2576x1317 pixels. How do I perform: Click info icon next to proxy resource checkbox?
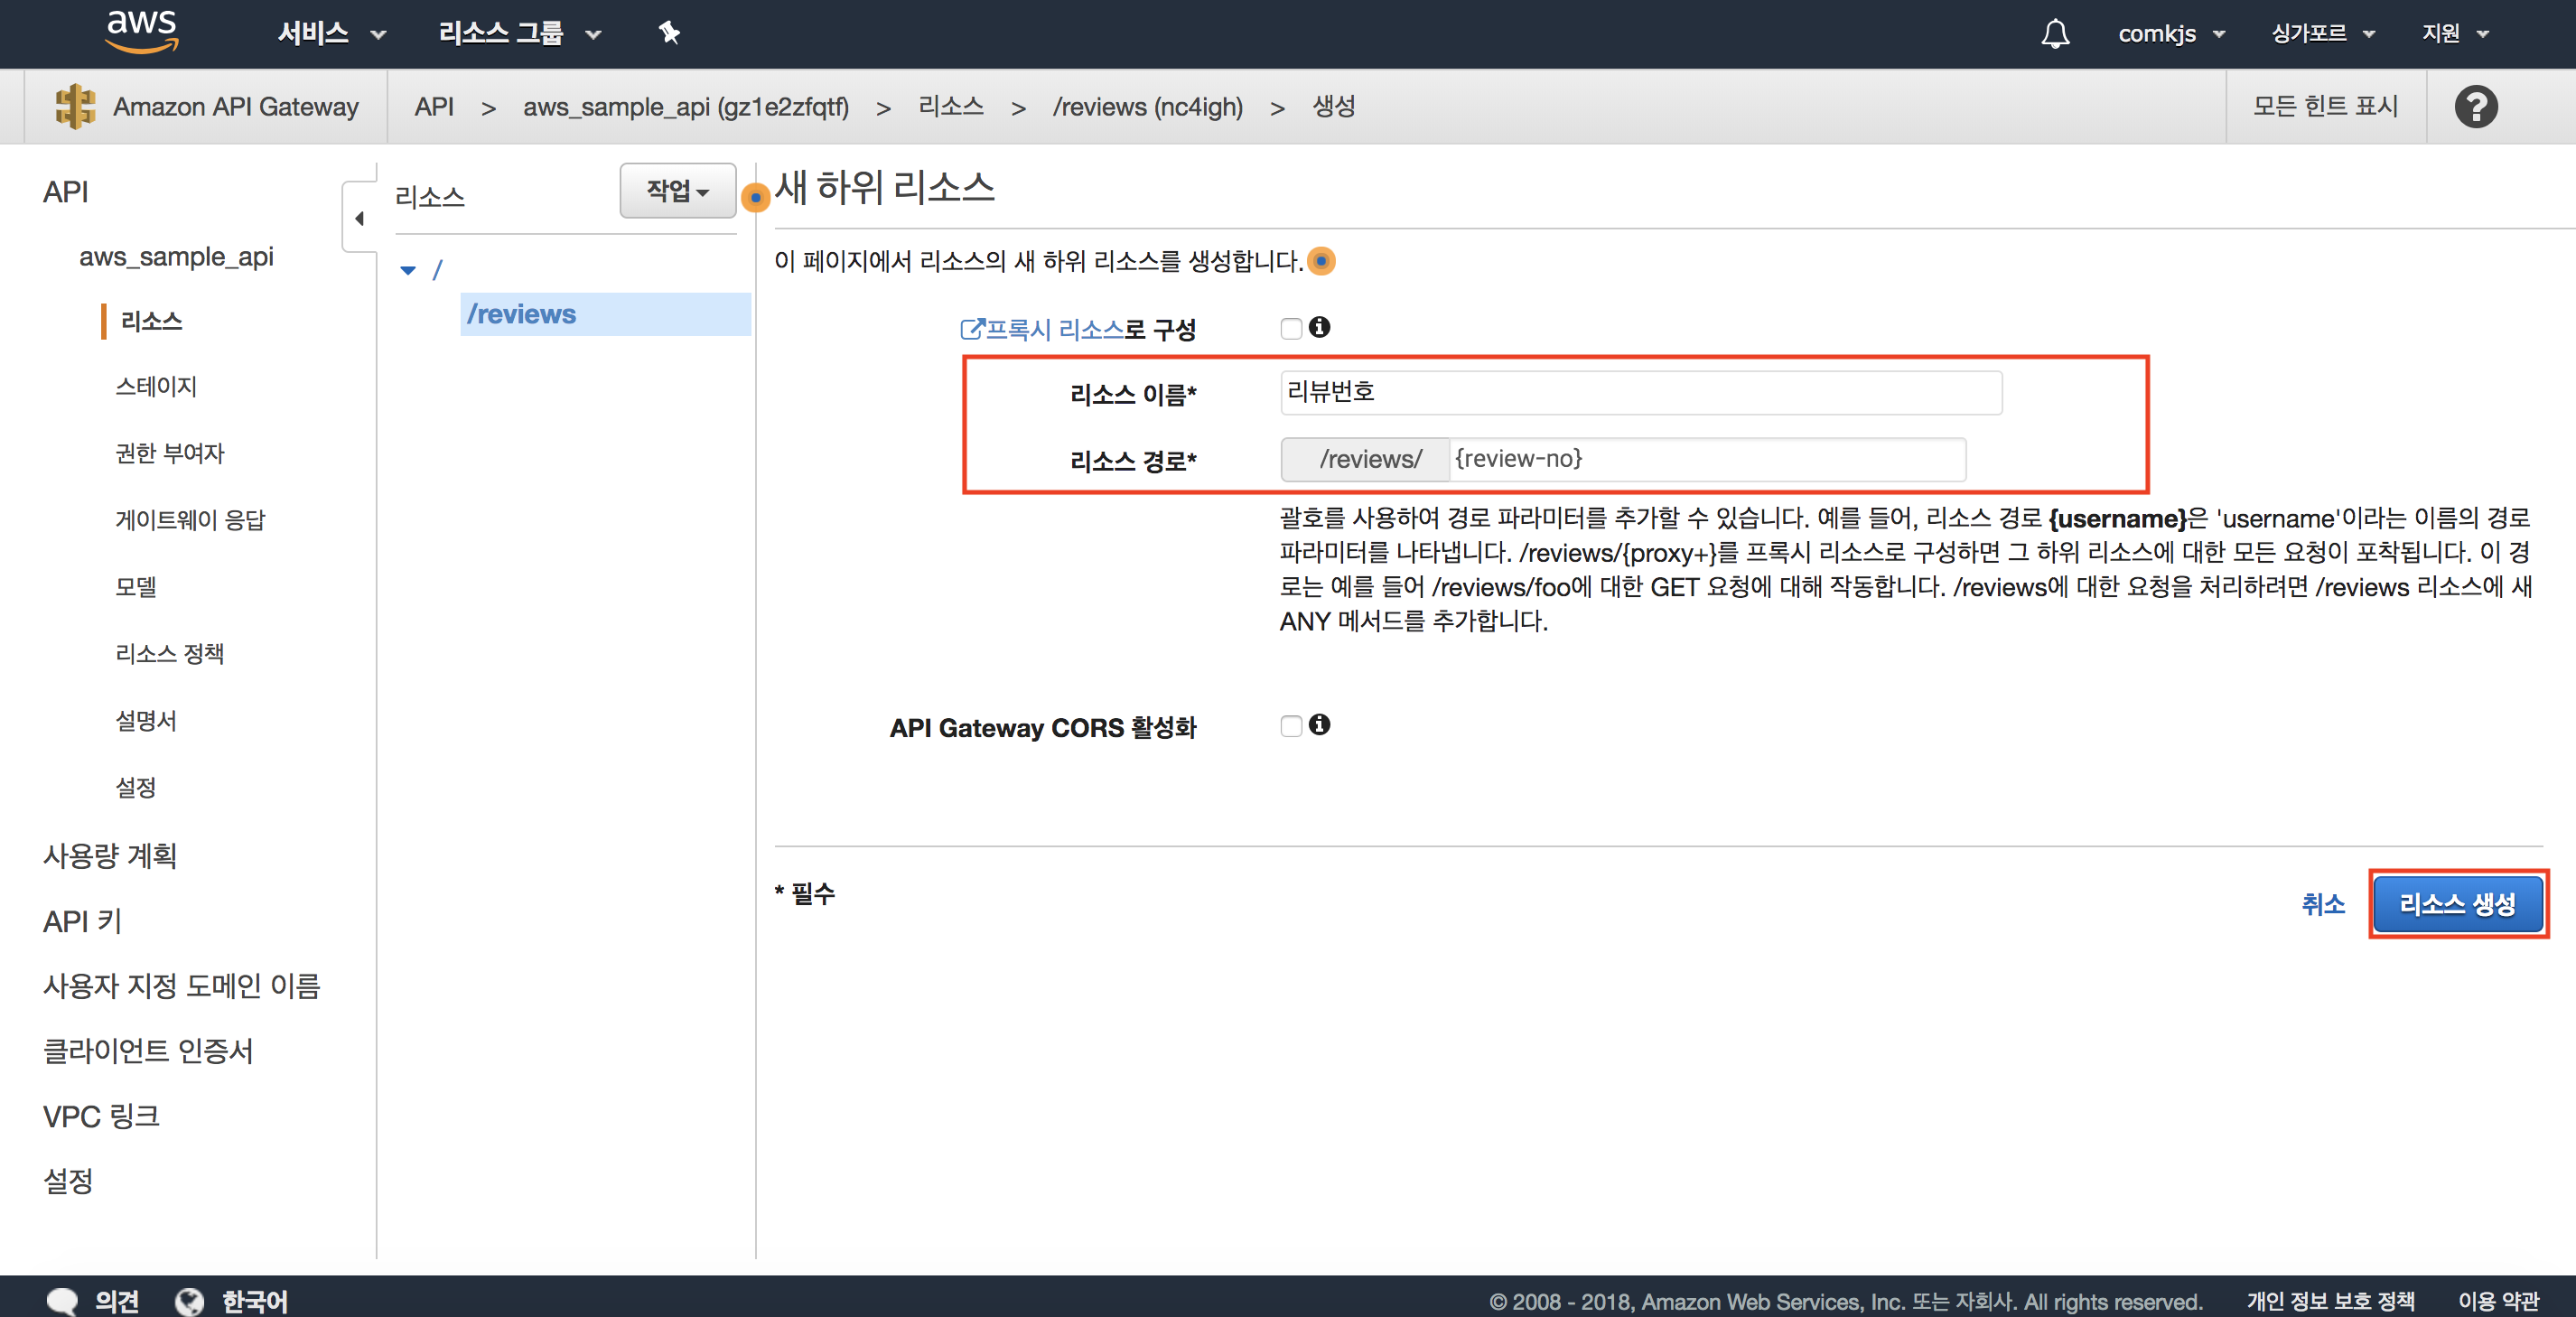[x=1320, y=327]
